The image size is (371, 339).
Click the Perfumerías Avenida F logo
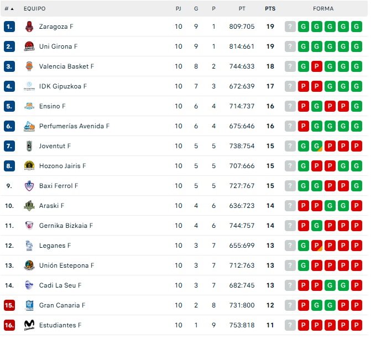(x=29, y=126)
